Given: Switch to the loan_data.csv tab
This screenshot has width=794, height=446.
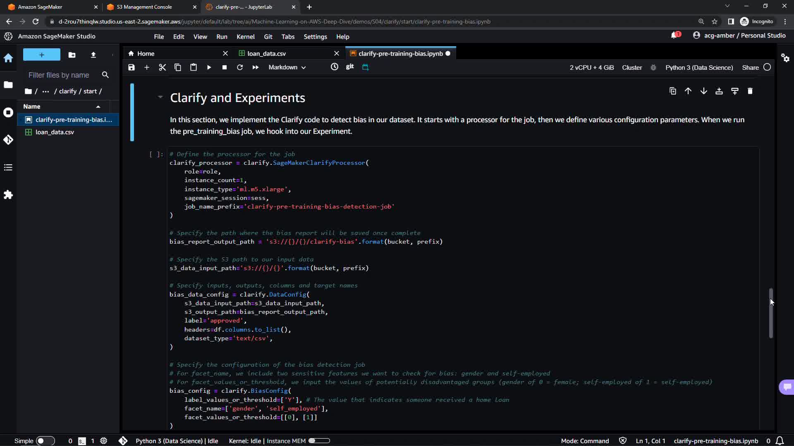Looking at the screenshot, I should [266, 53].
